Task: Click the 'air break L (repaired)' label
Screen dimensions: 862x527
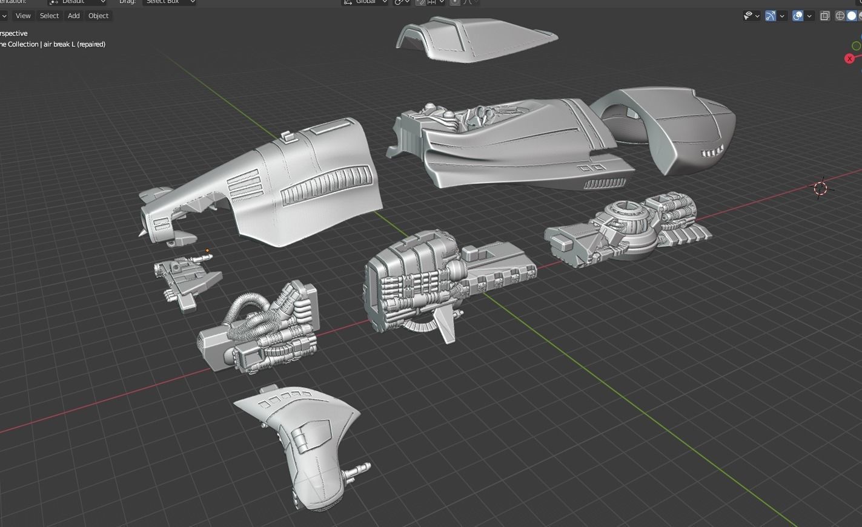Action: [75, 44]
